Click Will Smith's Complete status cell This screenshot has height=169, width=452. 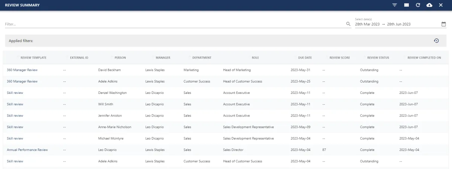click(x=367, y=104)
